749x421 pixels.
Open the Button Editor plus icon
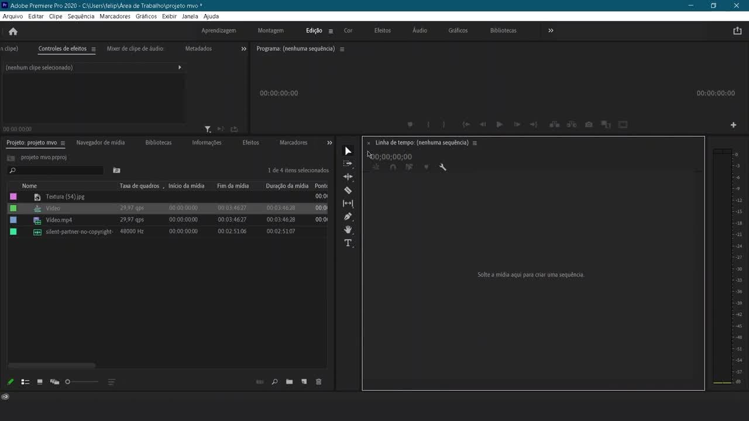tap(733, 125)
